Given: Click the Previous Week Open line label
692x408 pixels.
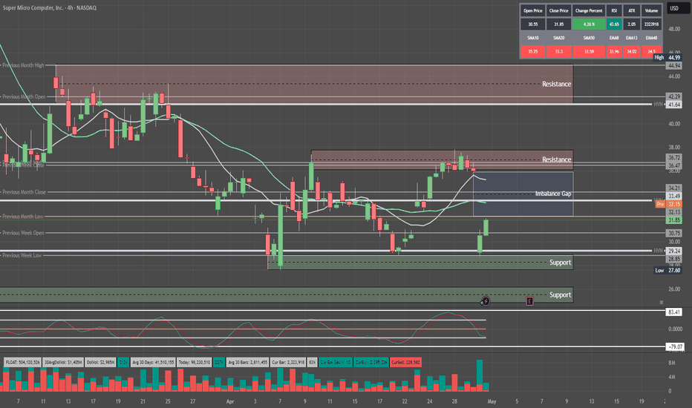Looking at the screenshot, I should pyautogui.click(x=24, y=232).
